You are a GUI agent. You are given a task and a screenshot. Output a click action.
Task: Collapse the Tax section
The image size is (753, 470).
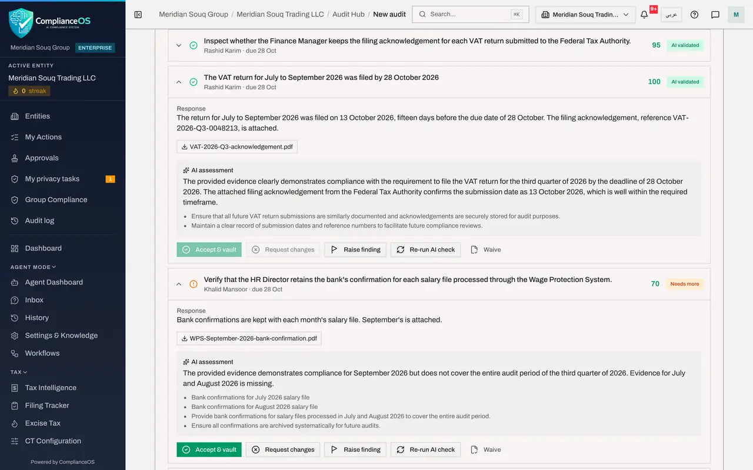click(19, 372)
